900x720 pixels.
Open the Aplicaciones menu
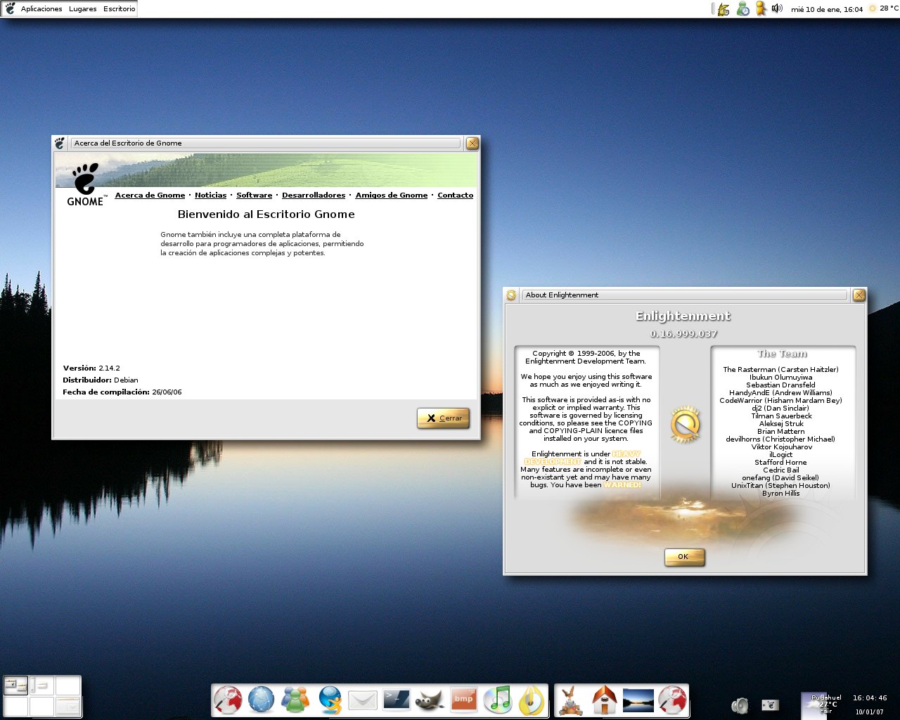pyautogui.click(x=41, y=9)
